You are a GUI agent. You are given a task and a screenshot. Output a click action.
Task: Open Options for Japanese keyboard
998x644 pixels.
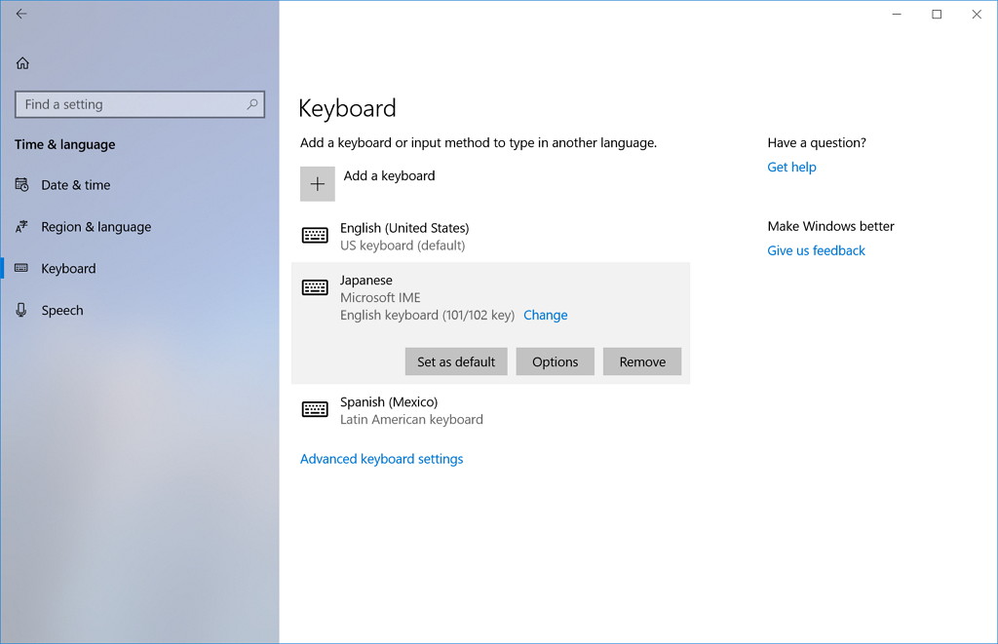555,361
